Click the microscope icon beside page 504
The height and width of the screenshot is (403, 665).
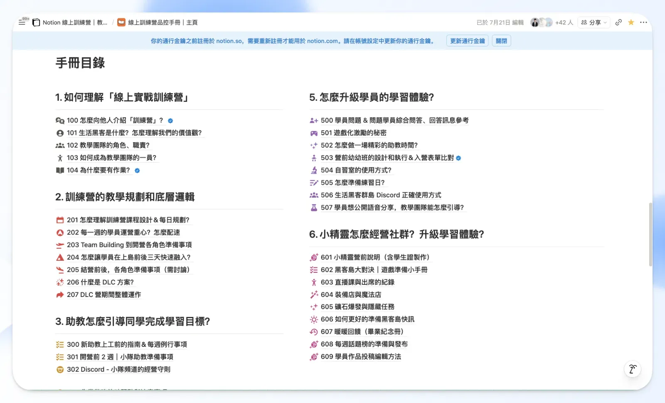pyautogui.click(x=314, y=171)
